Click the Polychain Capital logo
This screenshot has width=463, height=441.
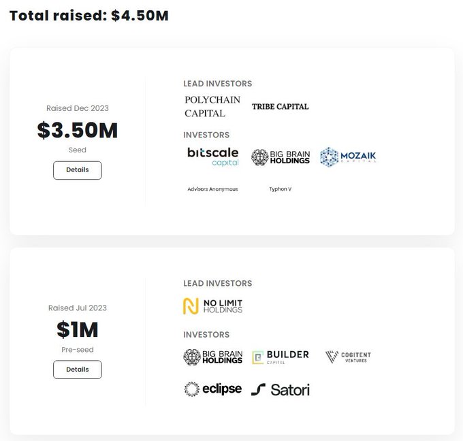point(212,107)
